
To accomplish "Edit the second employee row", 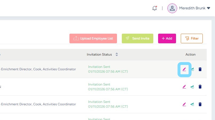I will click(x=184, y=87).
